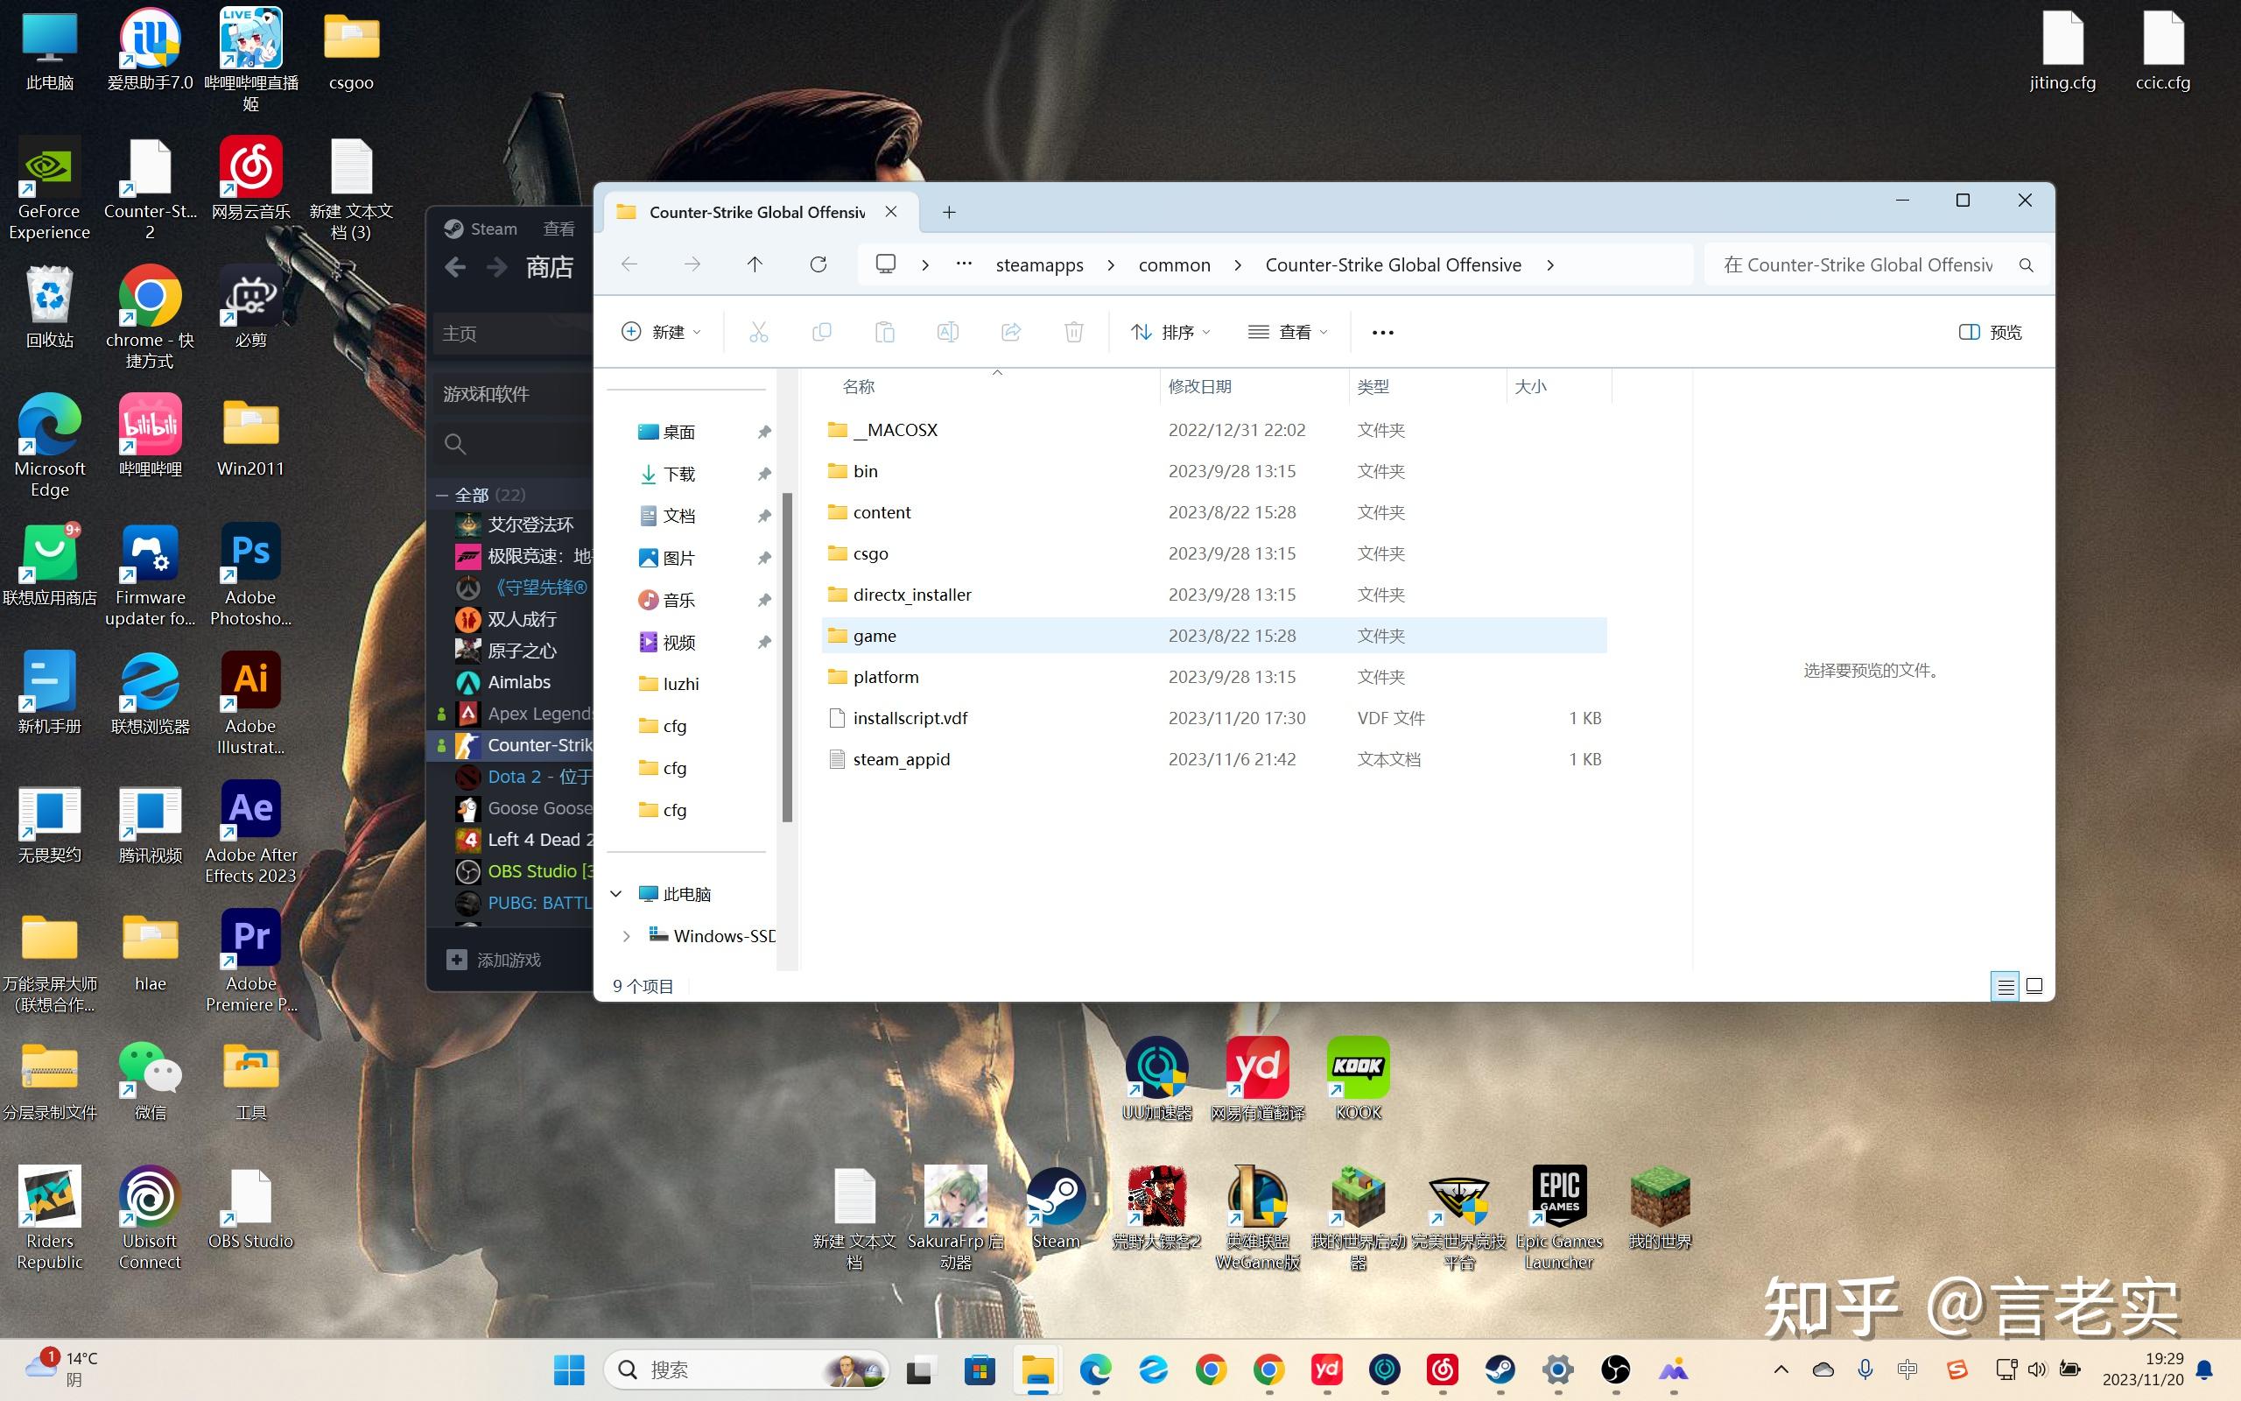Image resolution: width=2241 pixels, height=1401 pixels.
Task: Expand the Windows-SSD tree node
Action: pos(627,936)
